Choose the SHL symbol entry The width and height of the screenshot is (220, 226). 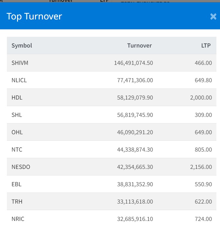point(16,115)
